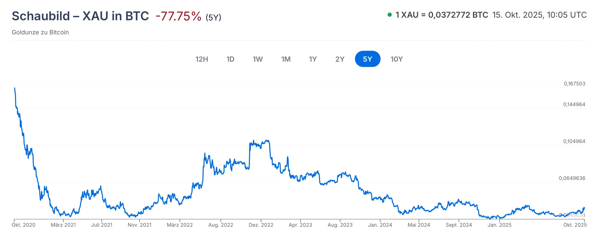The image size is (593, 233).
Task: Click the 0,167503 y-axis value
Action: point(574,84)
